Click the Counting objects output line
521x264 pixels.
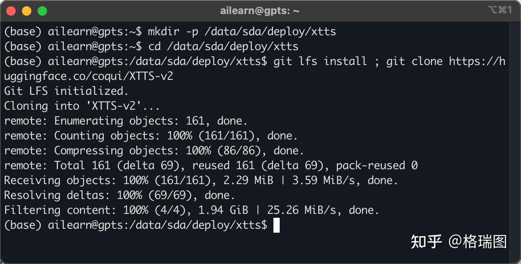[151, 136]
